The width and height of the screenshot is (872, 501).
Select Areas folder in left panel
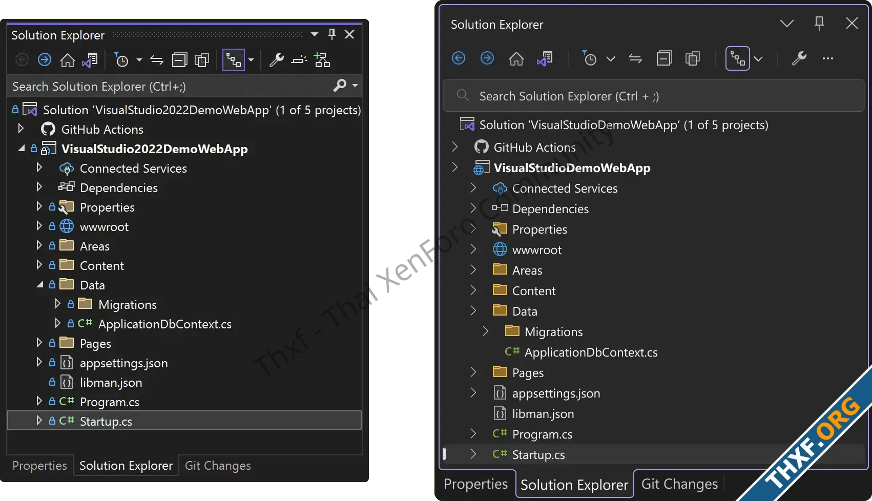pyautogui.click(x=95, y=246)
